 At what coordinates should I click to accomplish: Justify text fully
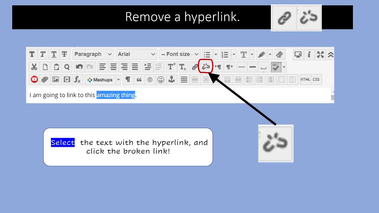[135, 67]
